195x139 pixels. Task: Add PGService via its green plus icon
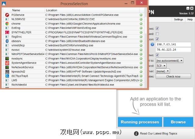click(141, 15)
